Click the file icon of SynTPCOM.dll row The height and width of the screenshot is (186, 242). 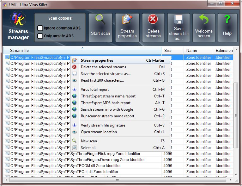(7, 165)
